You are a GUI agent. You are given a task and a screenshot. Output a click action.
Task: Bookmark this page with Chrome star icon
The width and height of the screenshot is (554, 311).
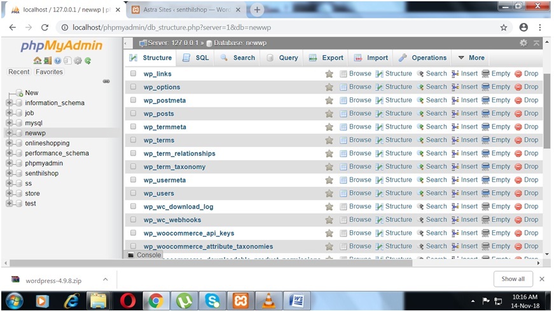[x=503, y=27]
